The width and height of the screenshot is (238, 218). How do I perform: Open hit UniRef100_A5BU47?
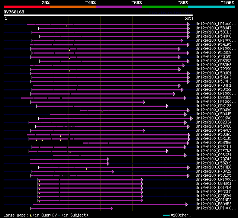(213, 28)
